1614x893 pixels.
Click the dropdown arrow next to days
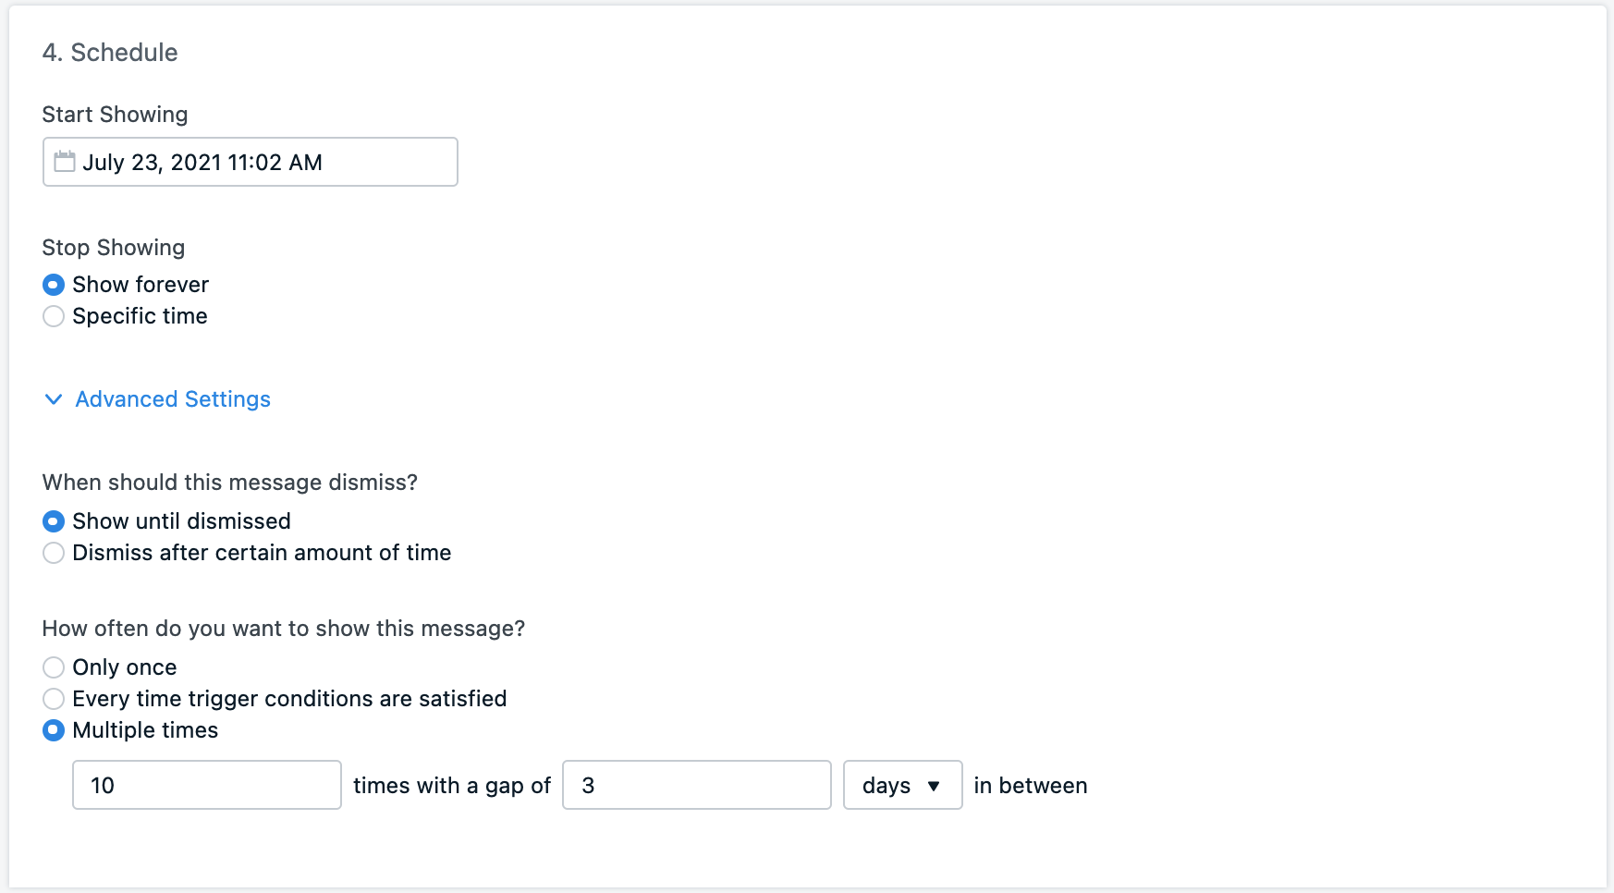click(x=934, y=786)
